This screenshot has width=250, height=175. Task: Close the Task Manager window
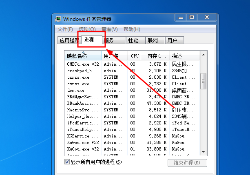pos(207,17)
